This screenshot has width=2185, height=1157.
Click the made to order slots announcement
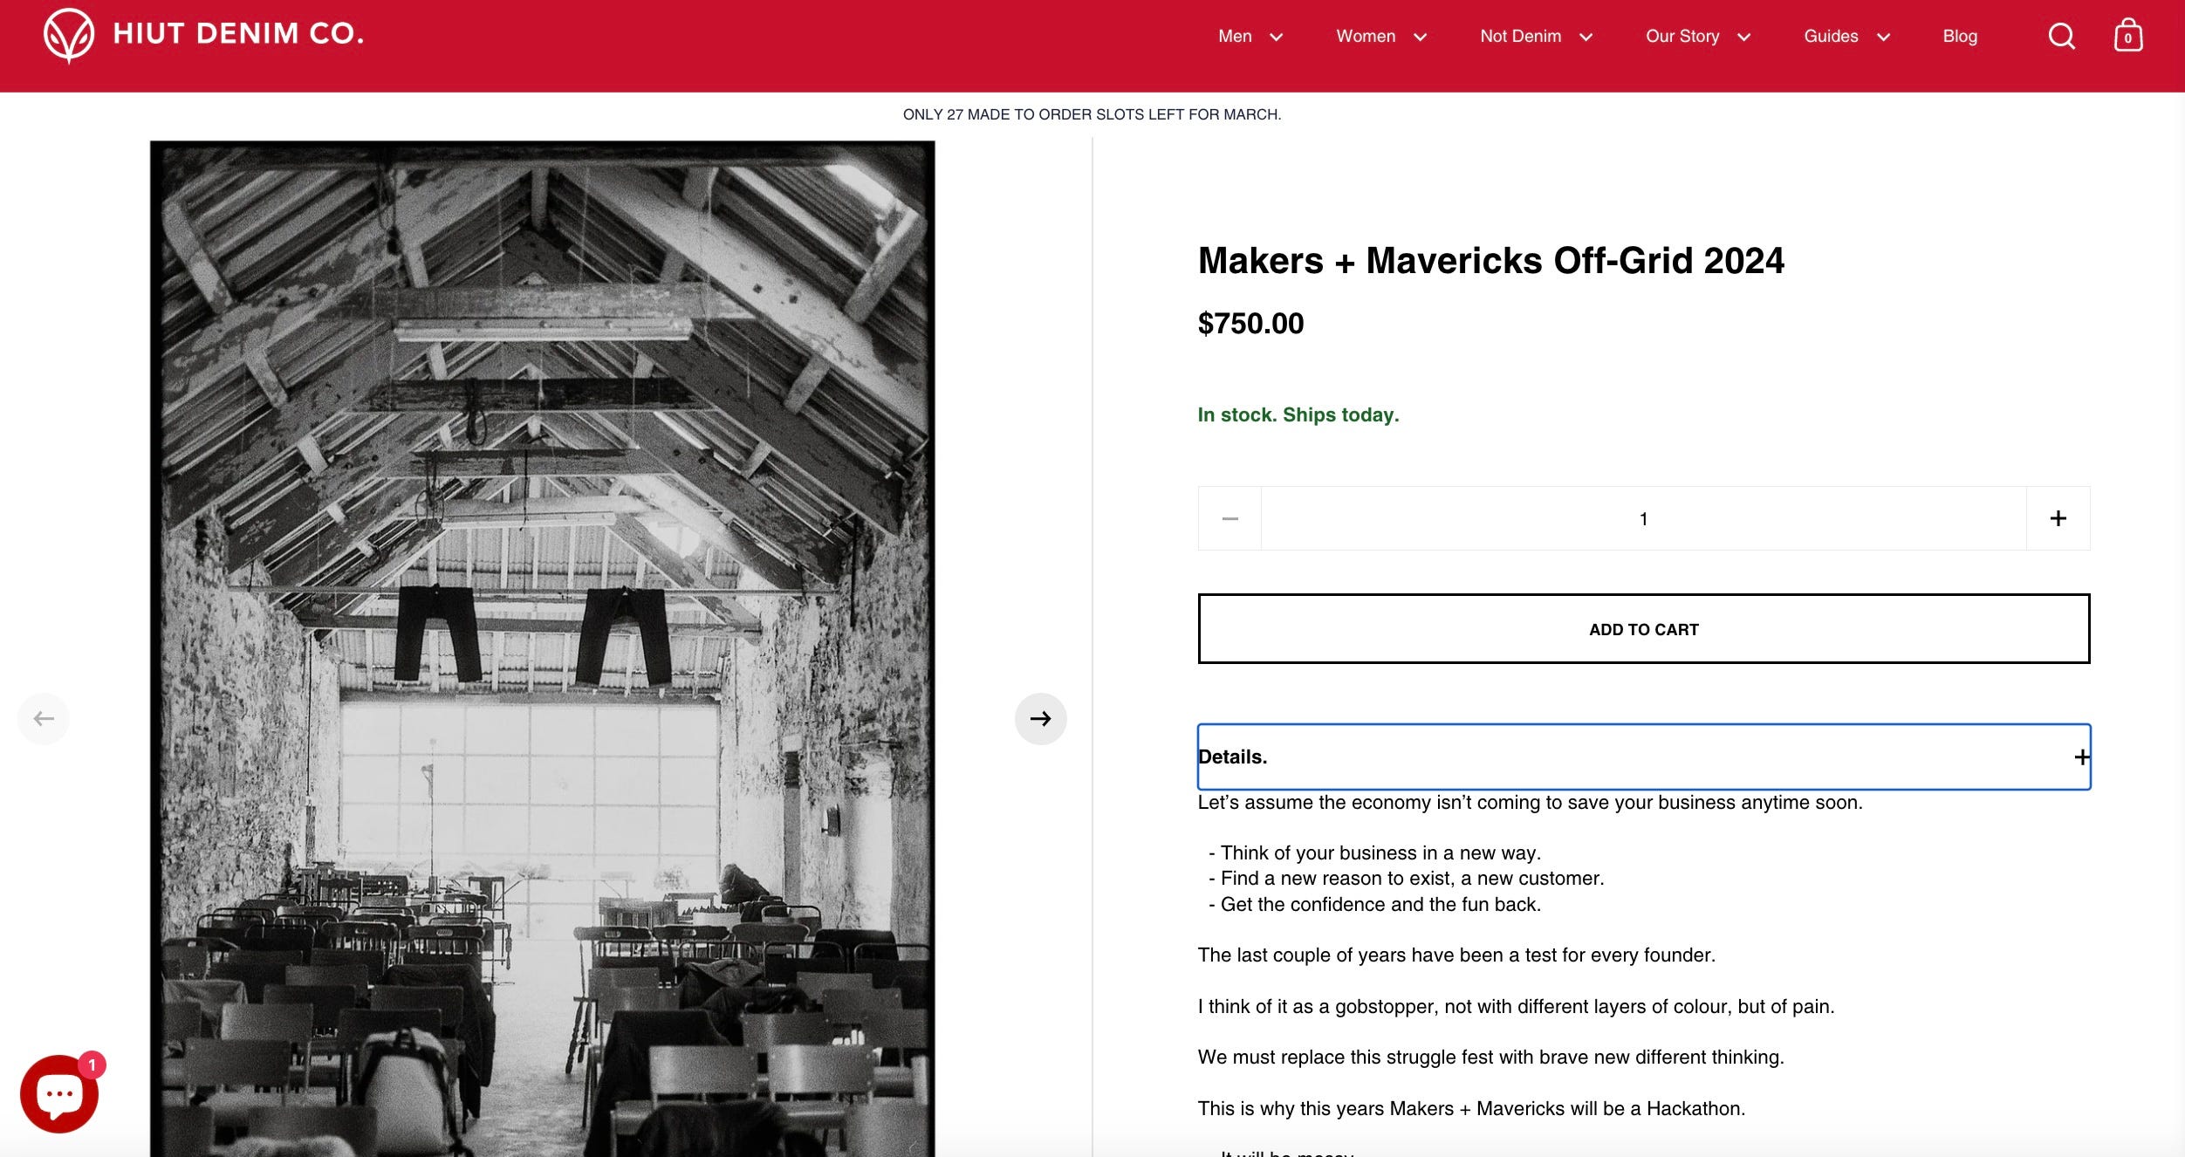[x=1092, y=114]
